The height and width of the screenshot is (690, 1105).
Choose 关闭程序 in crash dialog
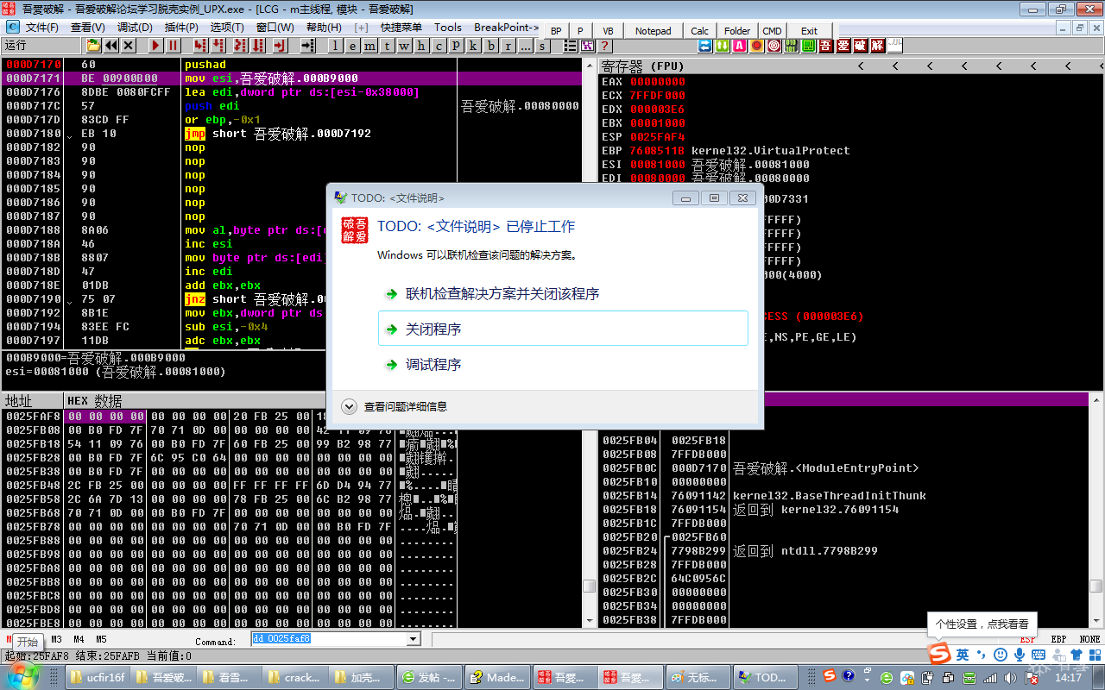564,329
